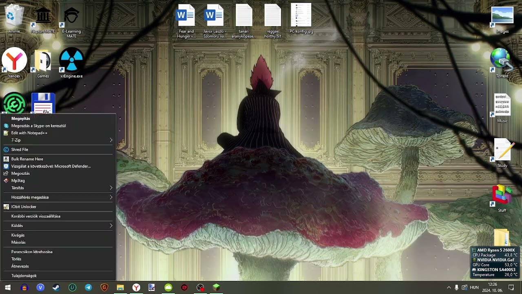The image size is (522, 294).
Task: Open Tulajdonságok from the context menu
Action: pos(58,276)
